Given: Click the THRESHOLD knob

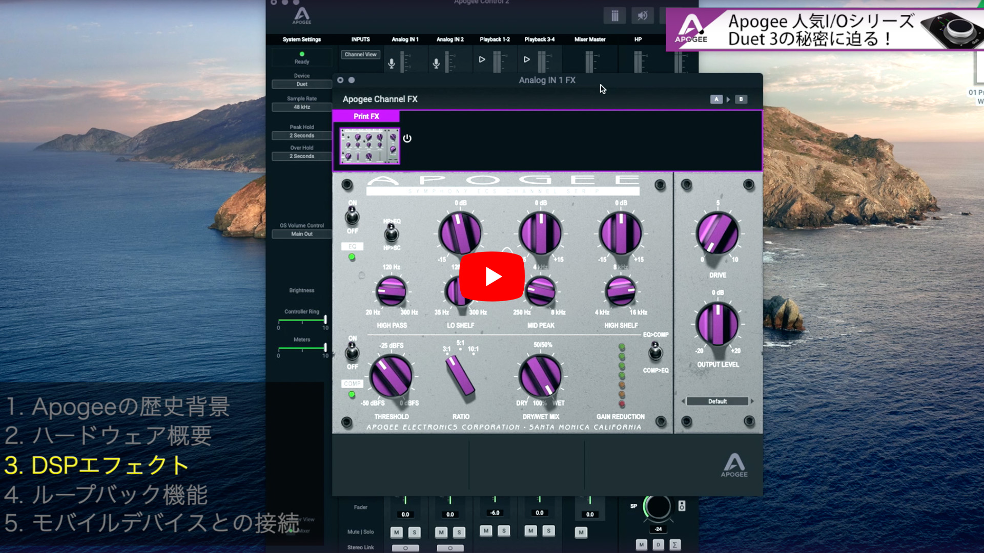Looking at the screenshot, I should [391, 377].
